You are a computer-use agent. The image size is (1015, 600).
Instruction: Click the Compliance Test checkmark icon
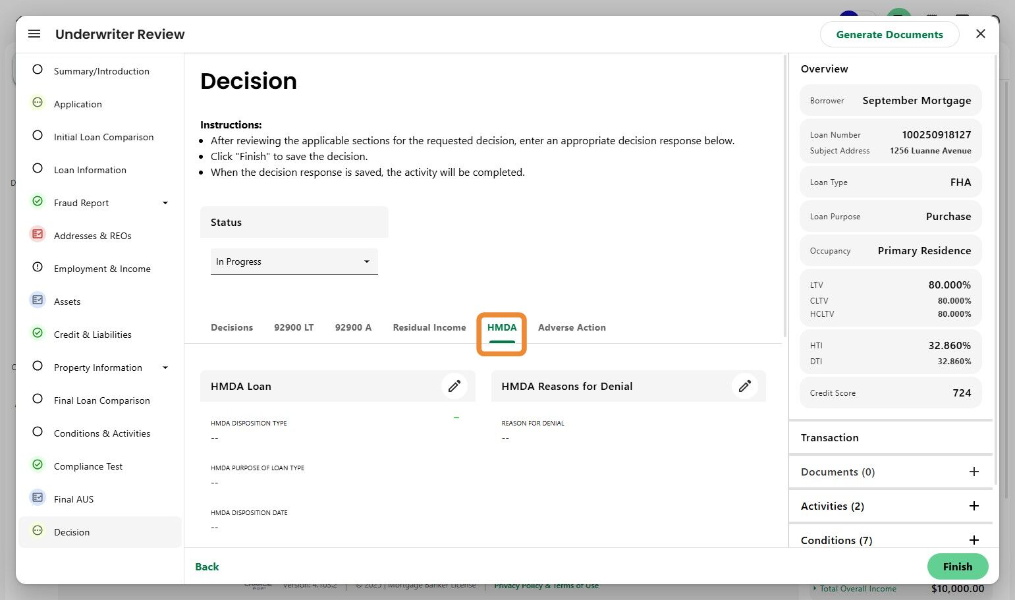38,465
